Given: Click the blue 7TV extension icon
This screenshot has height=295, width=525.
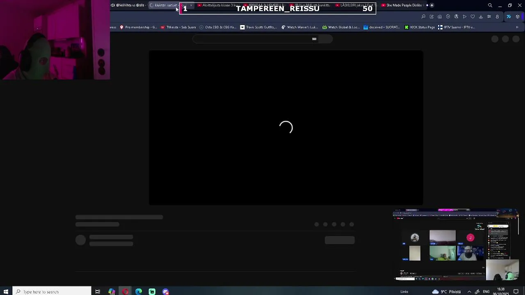Looking at the screenshot, I should tap(509, 17).
